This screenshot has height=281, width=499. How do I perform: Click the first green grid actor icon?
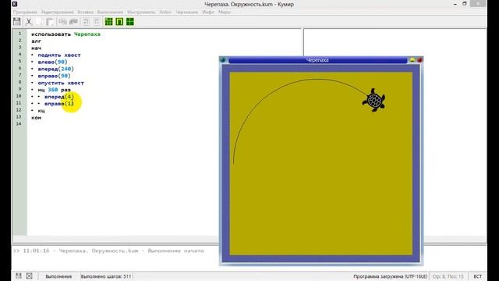109,22
